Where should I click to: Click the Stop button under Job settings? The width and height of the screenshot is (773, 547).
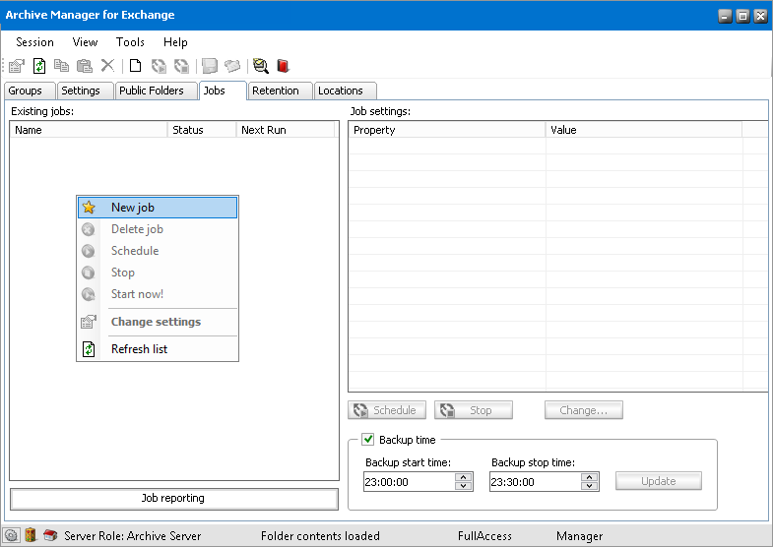(x=474, y=410)
